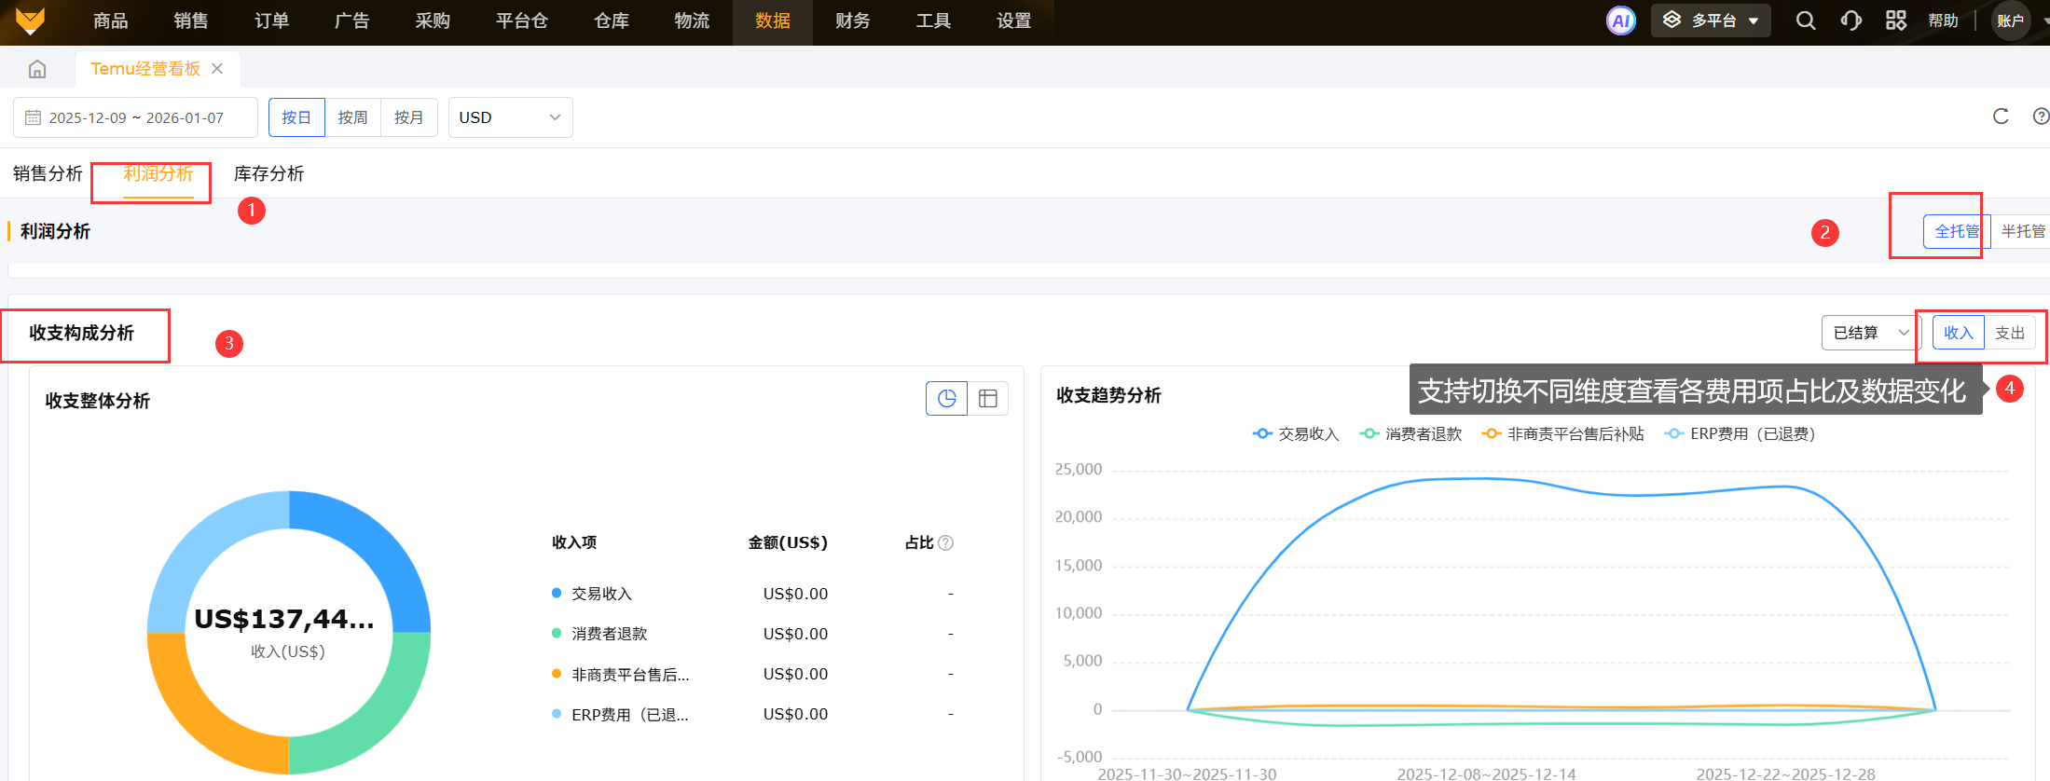Screen dimensions: 2050x781
Task: Open the 库存分析 tab
Action: pyautogui.click(x=268, y=173)
